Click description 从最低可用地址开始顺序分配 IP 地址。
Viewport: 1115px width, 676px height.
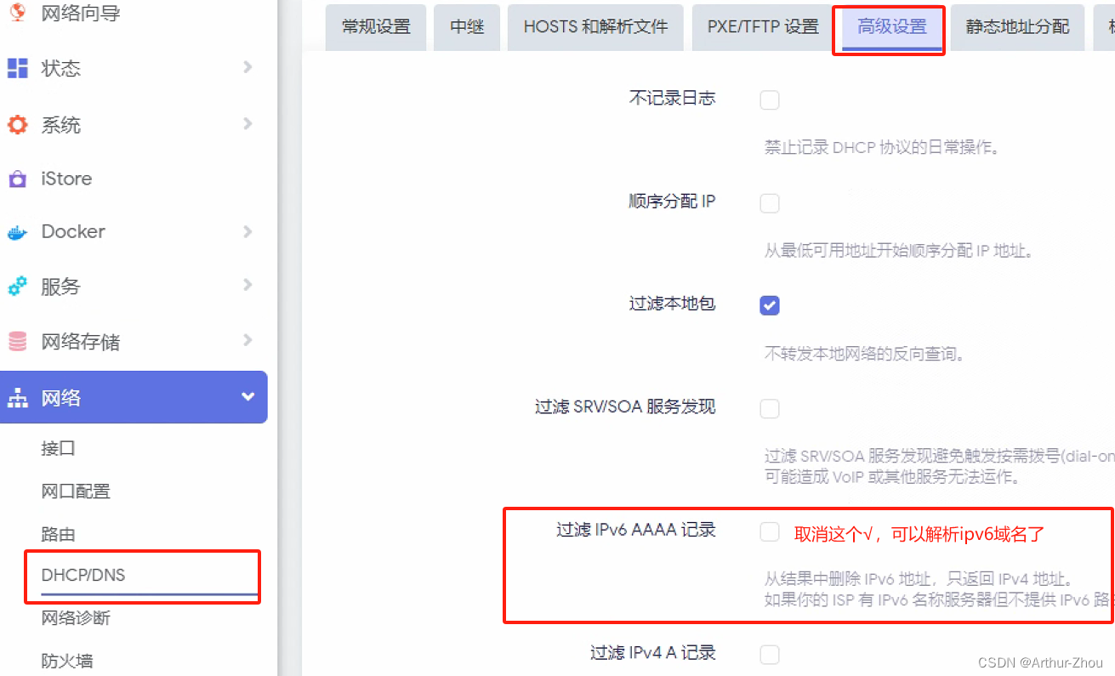pos(898,251)
